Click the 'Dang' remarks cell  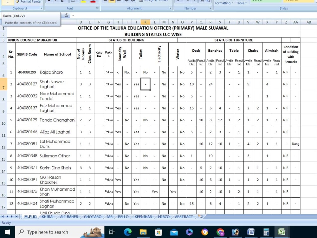coord(295,144)
